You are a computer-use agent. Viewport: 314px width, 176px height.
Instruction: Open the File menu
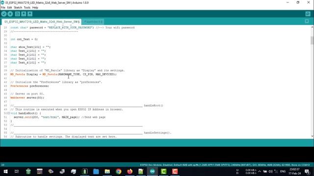point(3,8)
